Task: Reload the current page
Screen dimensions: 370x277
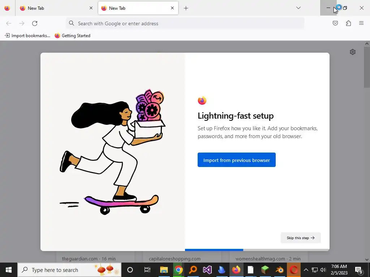Action: tap(35, 23)
